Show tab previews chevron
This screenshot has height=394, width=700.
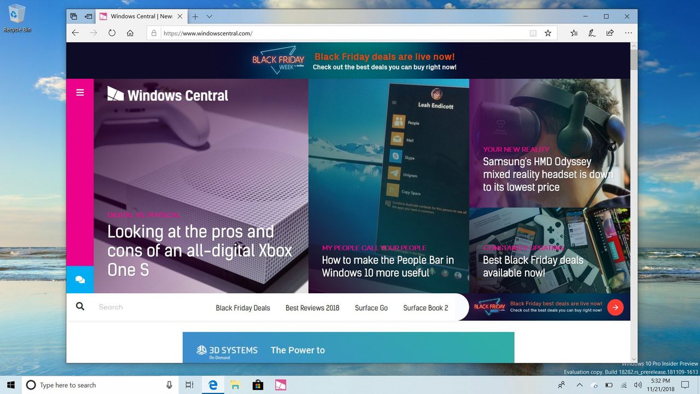(209, 16)
